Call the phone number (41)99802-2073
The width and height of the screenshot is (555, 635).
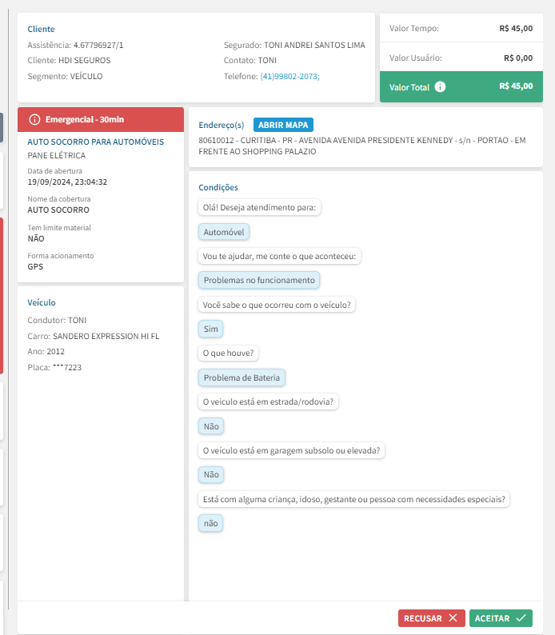[x=289, y=76]
